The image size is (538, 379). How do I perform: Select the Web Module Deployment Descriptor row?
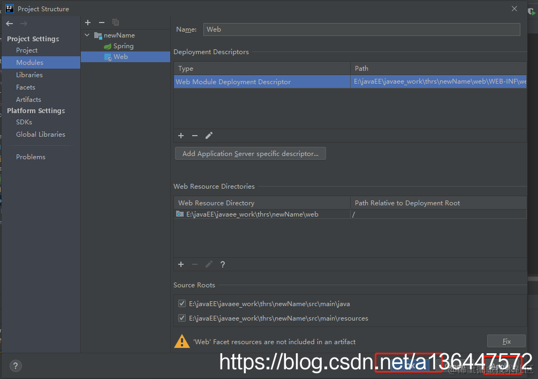pos(350,82)
